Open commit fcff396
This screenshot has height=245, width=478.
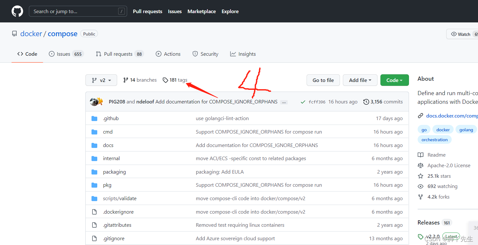[317, 102]
